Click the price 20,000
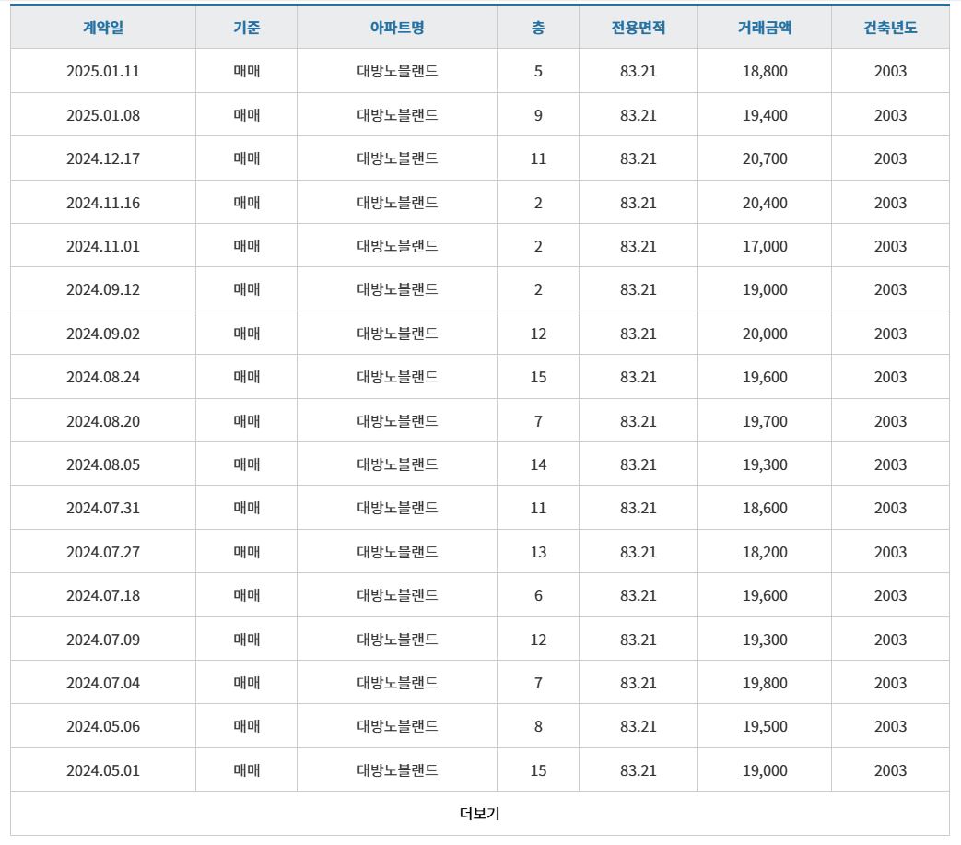 [765, 334]
